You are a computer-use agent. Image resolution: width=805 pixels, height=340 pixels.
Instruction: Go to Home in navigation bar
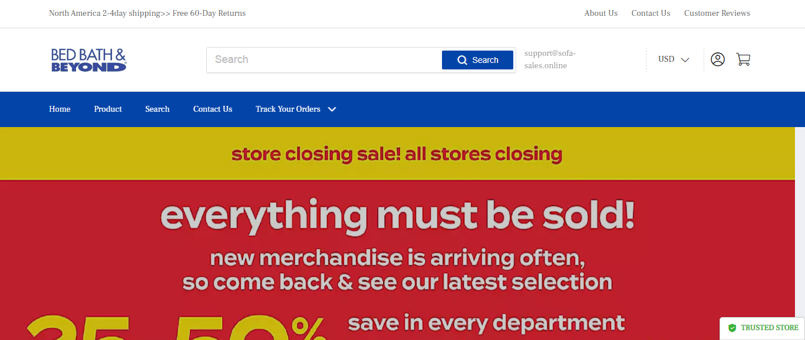[x=60, y=109]
